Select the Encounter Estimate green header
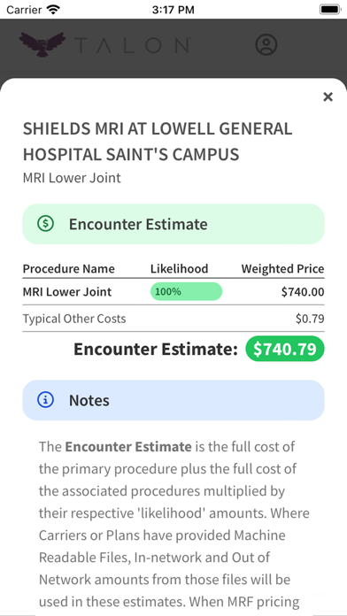Image resolution: width=347 pixels, height=616 pixels. 173,224
